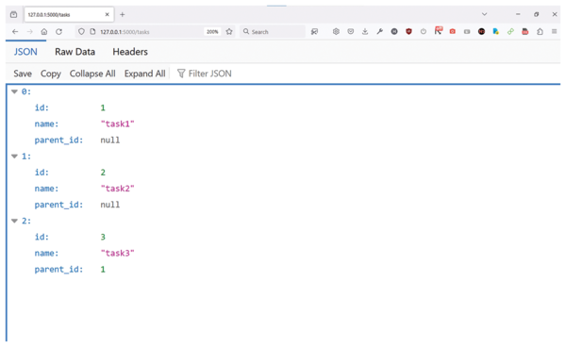Viewport: 566px width, 347px height.
Task: Focus the Filter JSON input field
Action: [209, 74]
